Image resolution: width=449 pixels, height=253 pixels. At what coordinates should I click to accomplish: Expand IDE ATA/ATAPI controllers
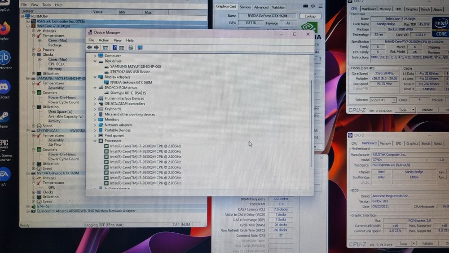[95, 104]
